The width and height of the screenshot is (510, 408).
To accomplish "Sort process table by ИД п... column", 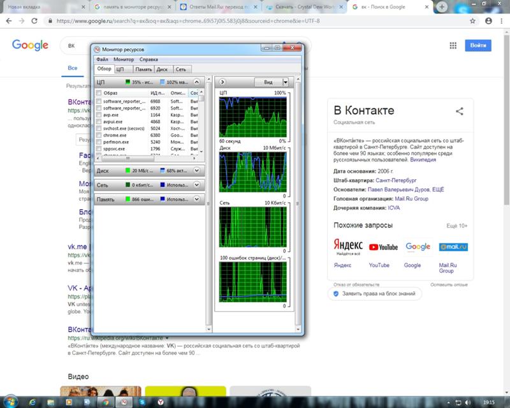I will [157, 93].
